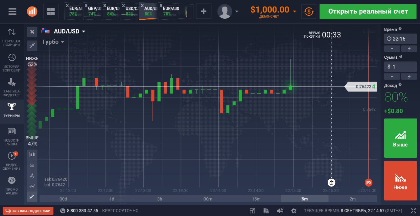Open the hamburger main menu
420x216 pixels.
point(12,11)
